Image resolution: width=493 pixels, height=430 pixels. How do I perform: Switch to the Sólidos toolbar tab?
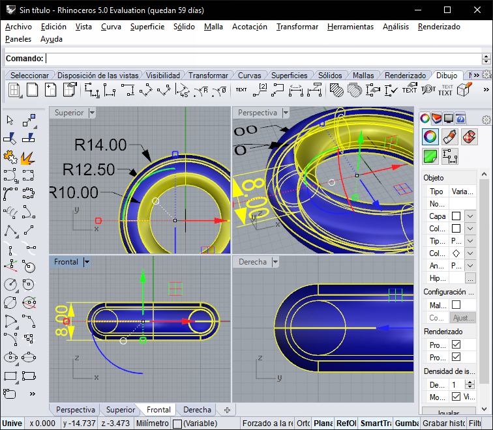331,76
